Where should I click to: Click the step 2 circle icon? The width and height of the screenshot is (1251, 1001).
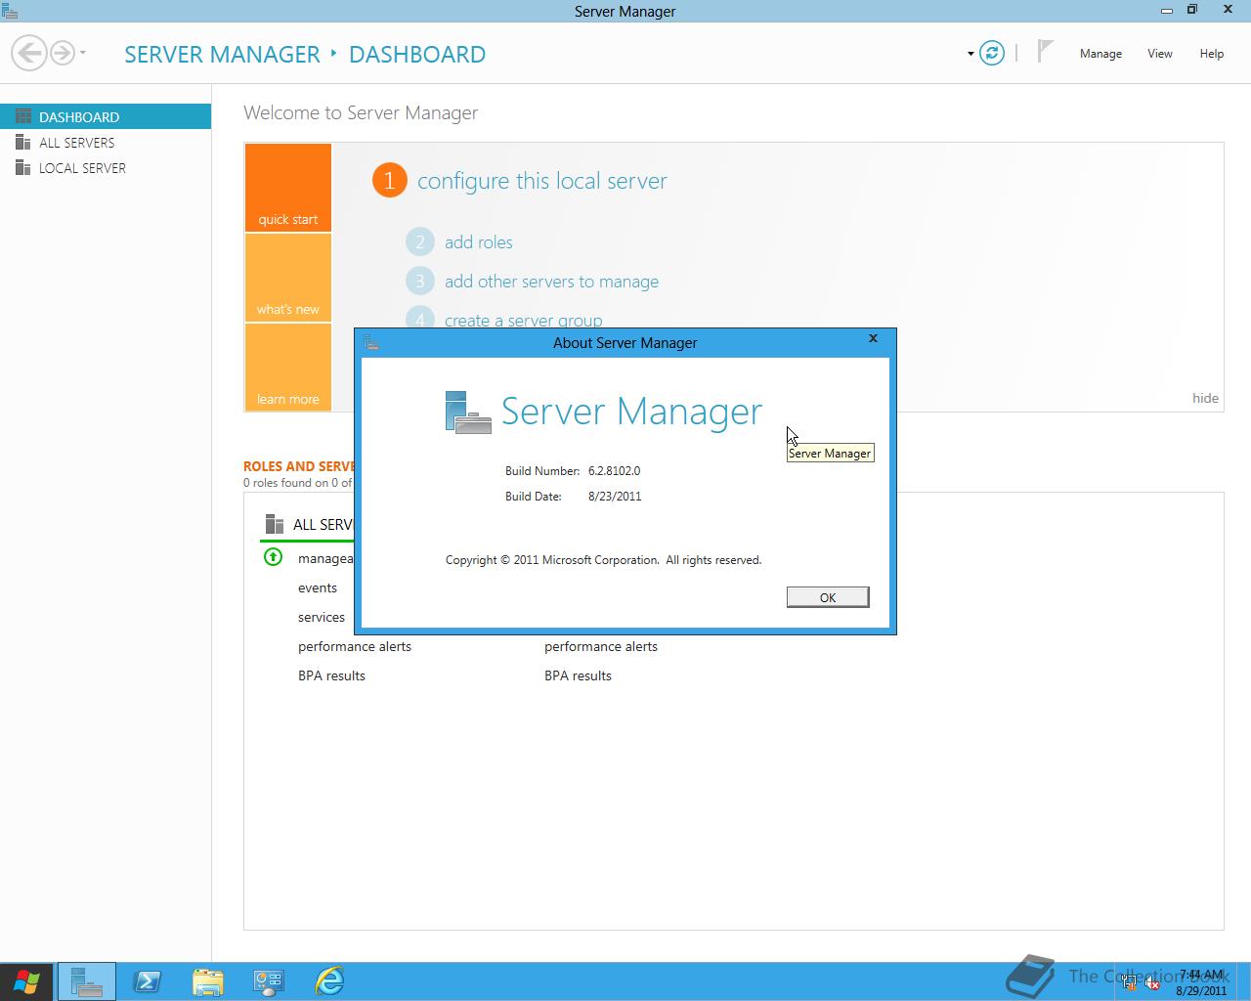(420, 242)
